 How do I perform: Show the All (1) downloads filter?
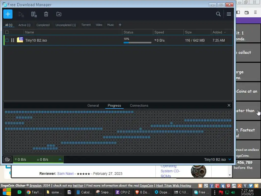click(9, 25)
